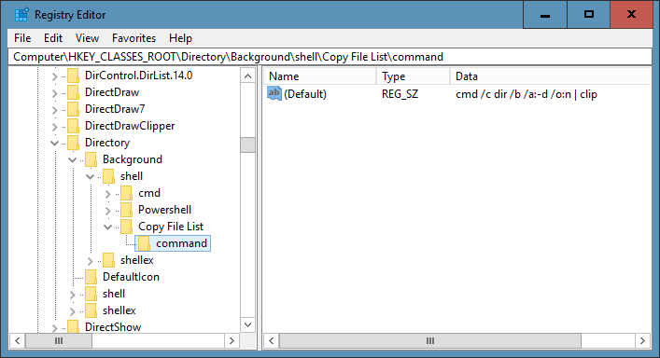Click the tree pane horizontal scrollbar thumb
The height and width of the screenshot is (358, 660).
(59, 341)
